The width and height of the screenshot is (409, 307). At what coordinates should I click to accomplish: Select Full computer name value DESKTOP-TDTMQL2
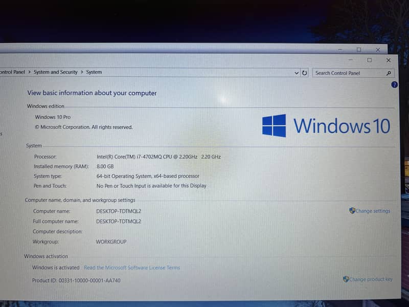point(119,222)
